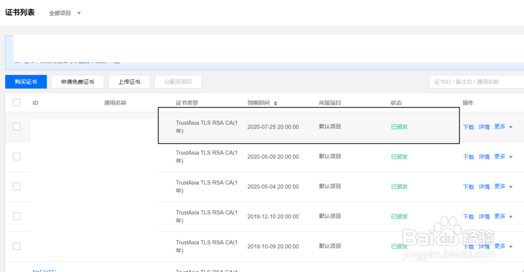524x272 pixels.
Task: Click the 上传证书 button
Action: coord(129,82)
